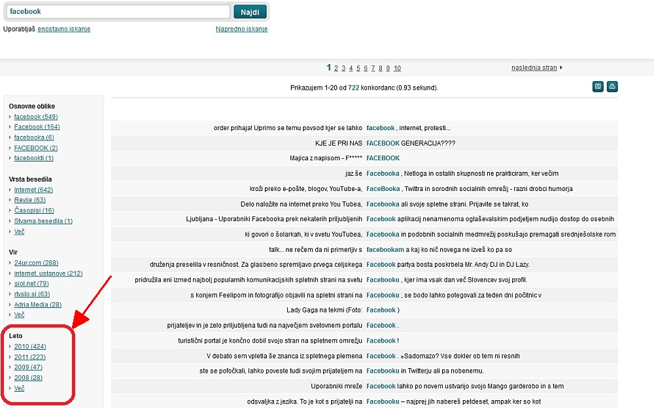Click the 'facebookam' keyword link
The width and height of the screenshot is (654, 408).
385,250
